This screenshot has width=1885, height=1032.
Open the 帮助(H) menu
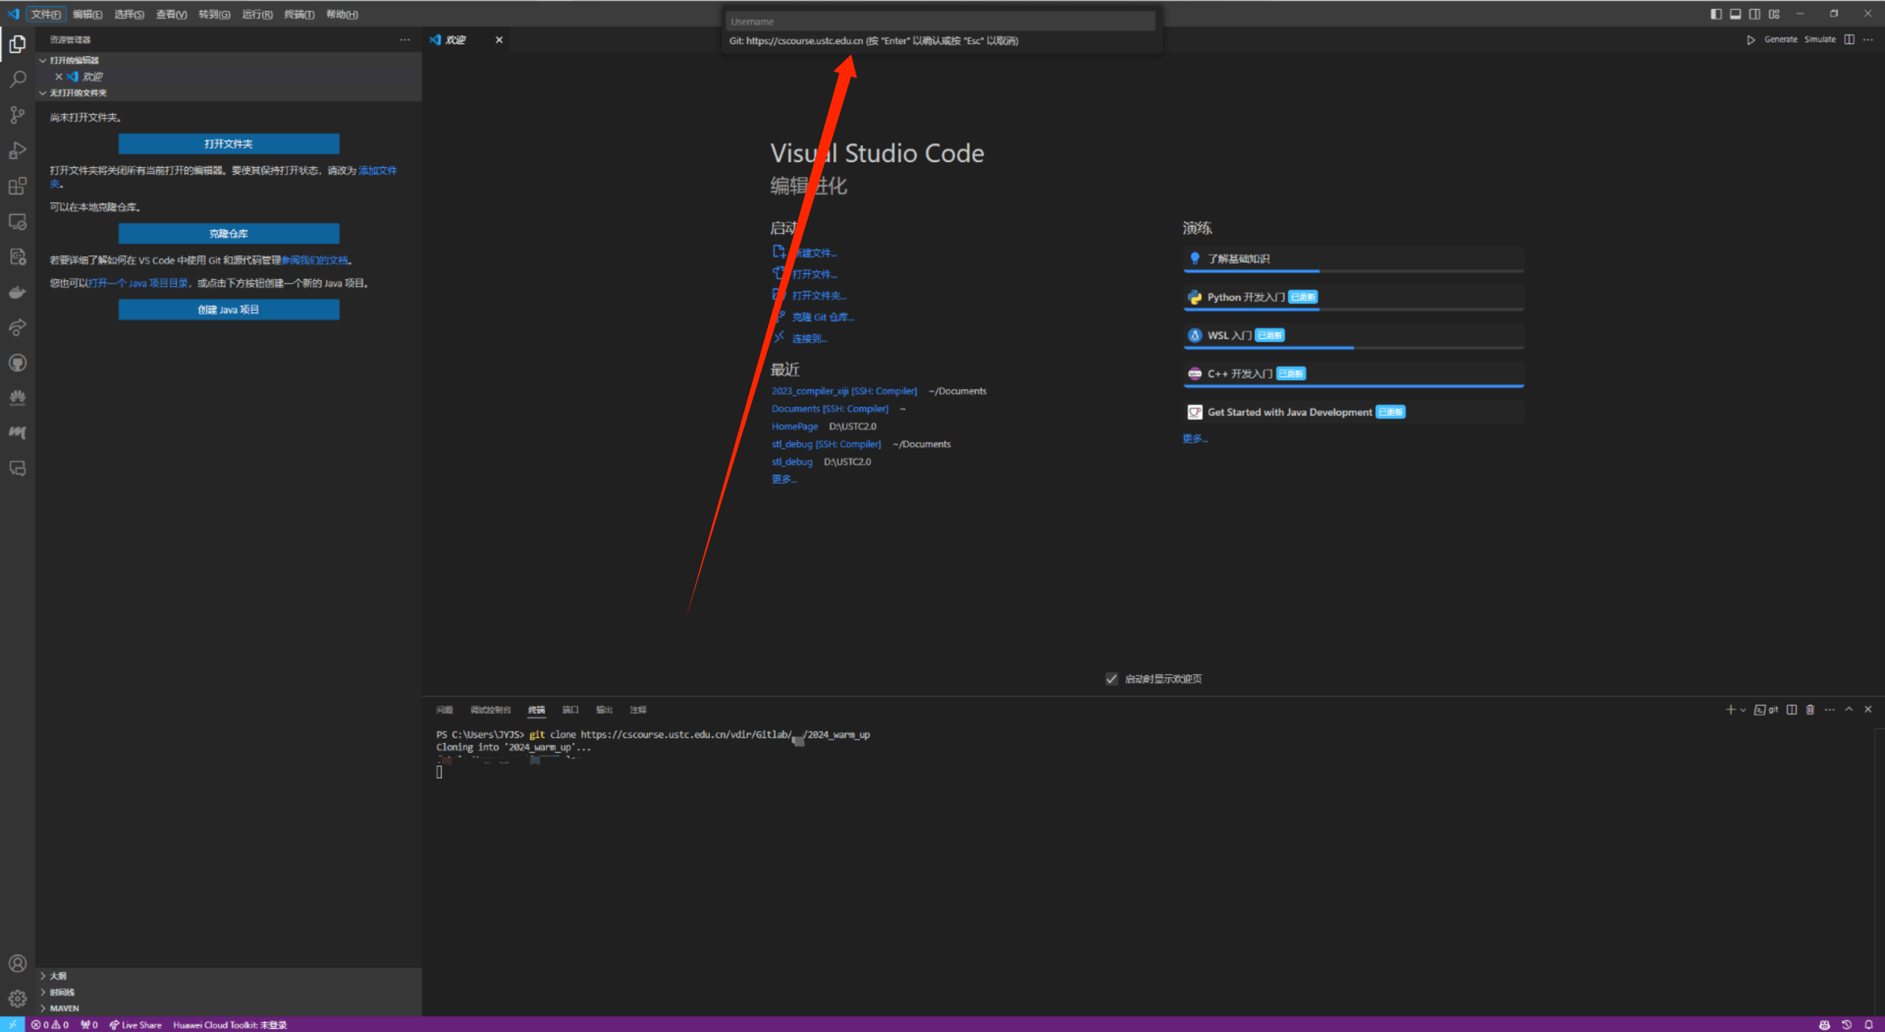pyautogui.click(x=342, y=14)
